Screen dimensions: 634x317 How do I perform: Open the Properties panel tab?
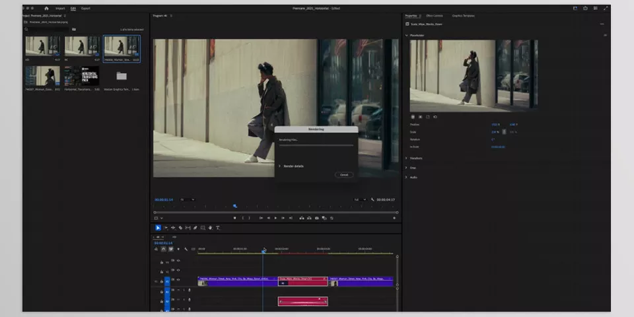click(411, 16)
